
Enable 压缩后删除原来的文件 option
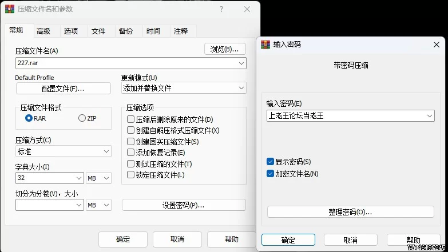point(130,119)
